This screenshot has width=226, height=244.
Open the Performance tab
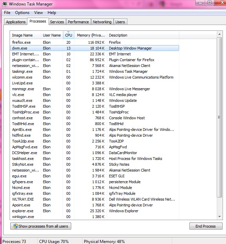(x=78, y=22)
